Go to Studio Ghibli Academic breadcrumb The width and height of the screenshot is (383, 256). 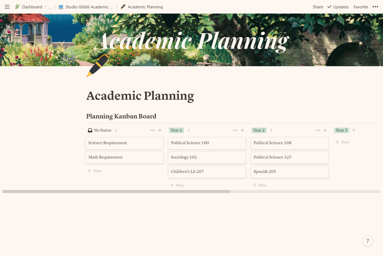coord(89,7)
